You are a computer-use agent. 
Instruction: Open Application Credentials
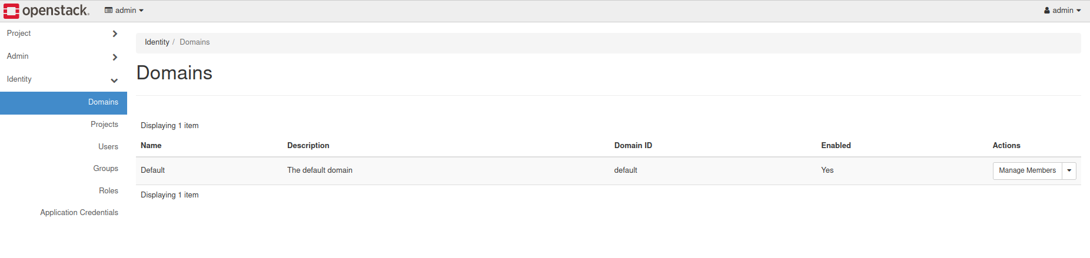point(79,213)
